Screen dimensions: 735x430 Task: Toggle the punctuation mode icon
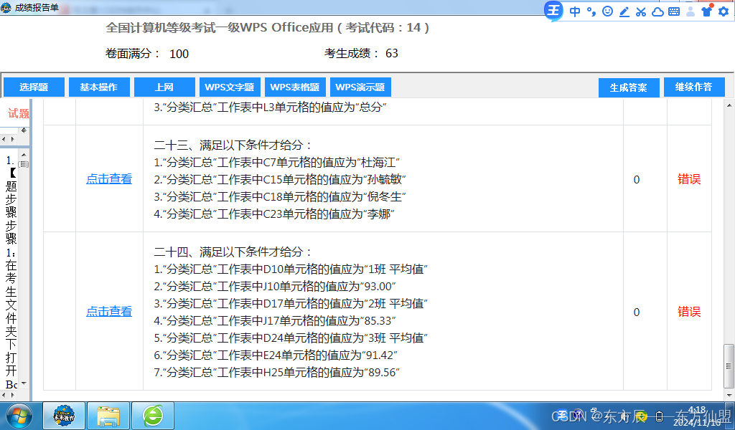(x=591, y=11)
